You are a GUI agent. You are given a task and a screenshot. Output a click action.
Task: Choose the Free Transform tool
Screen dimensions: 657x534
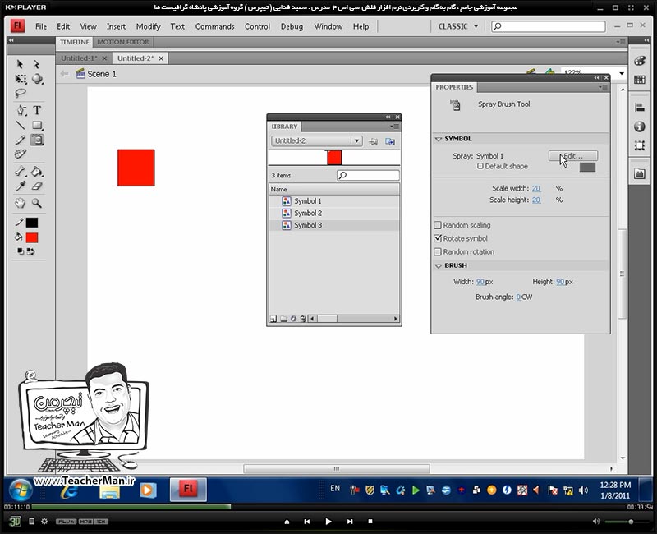click(x=20, y=79)
